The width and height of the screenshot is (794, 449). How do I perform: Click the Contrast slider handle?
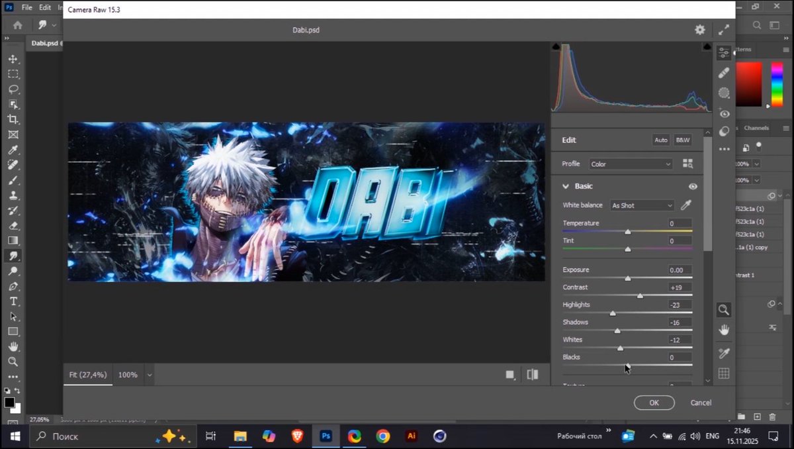point(640,295)
